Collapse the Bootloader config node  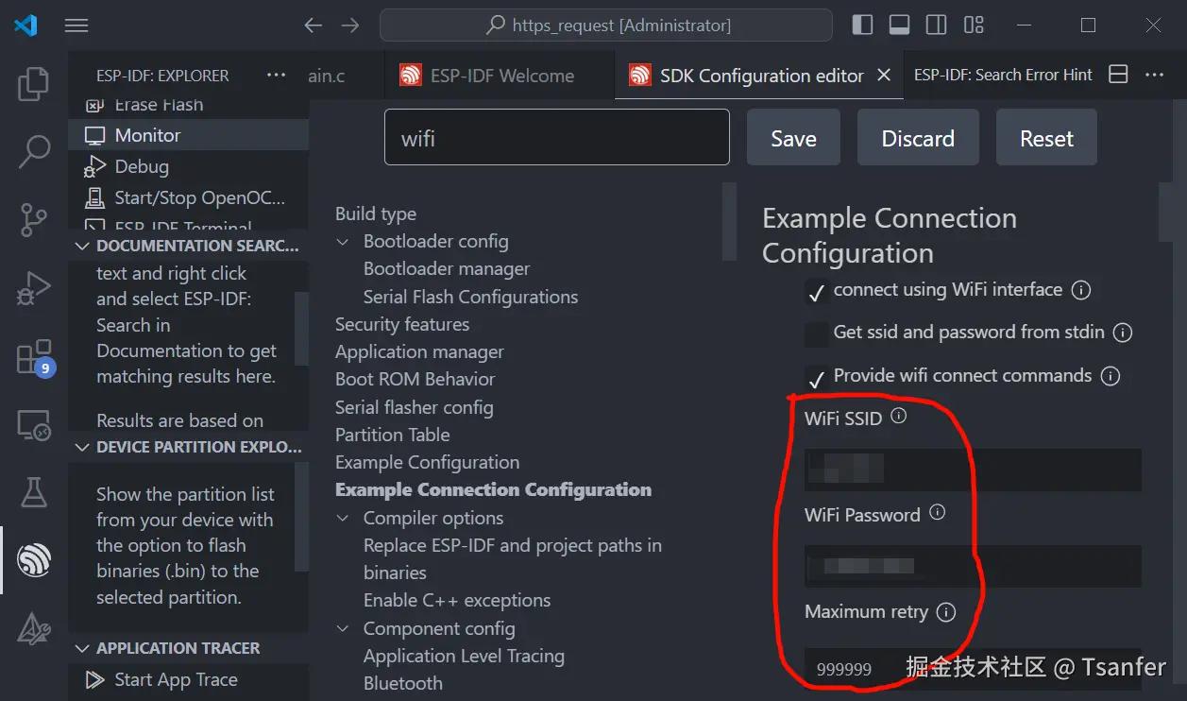point(343,242)
